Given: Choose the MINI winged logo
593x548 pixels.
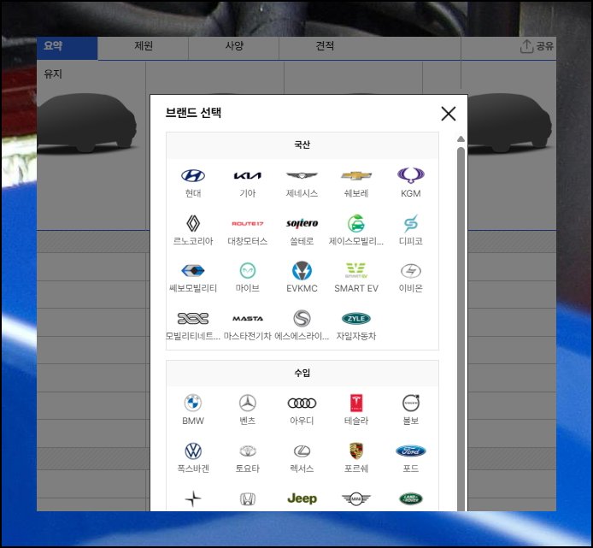Looking at the screenshot, I should pos(356,498).
